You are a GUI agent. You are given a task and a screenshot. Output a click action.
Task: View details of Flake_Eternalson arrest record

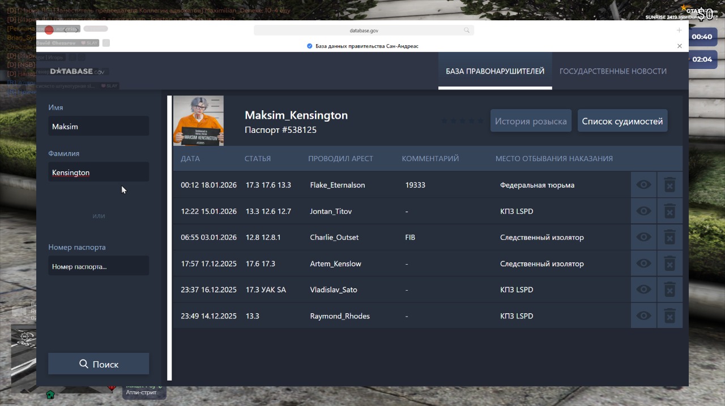click(x=643, y=185)
